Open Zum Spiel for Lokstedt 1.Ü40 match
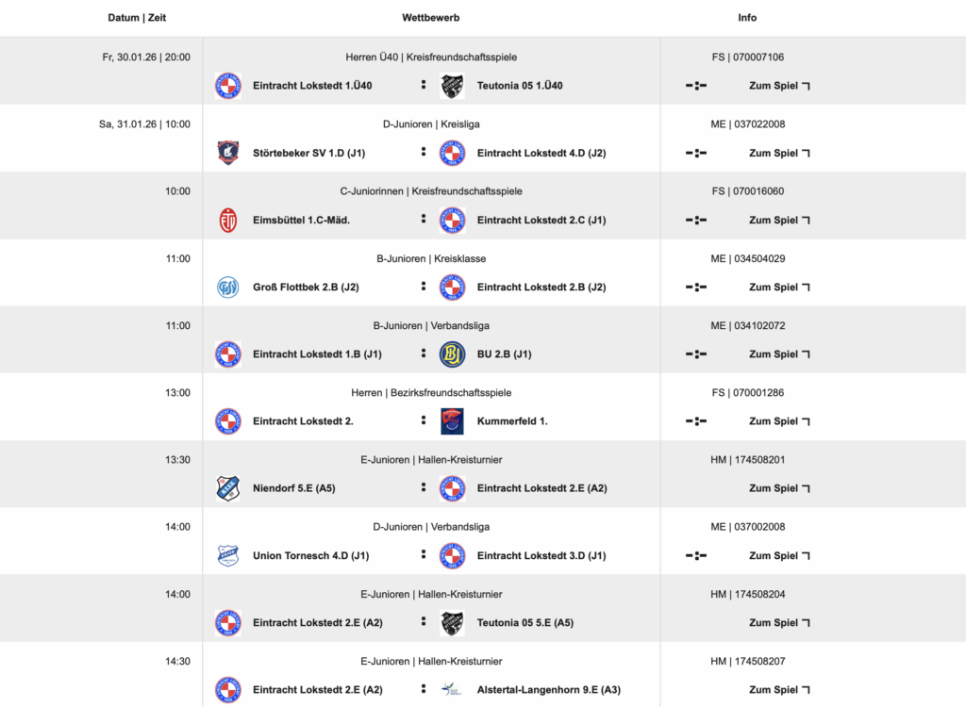The image size is (966, 707). pos(779,86)
